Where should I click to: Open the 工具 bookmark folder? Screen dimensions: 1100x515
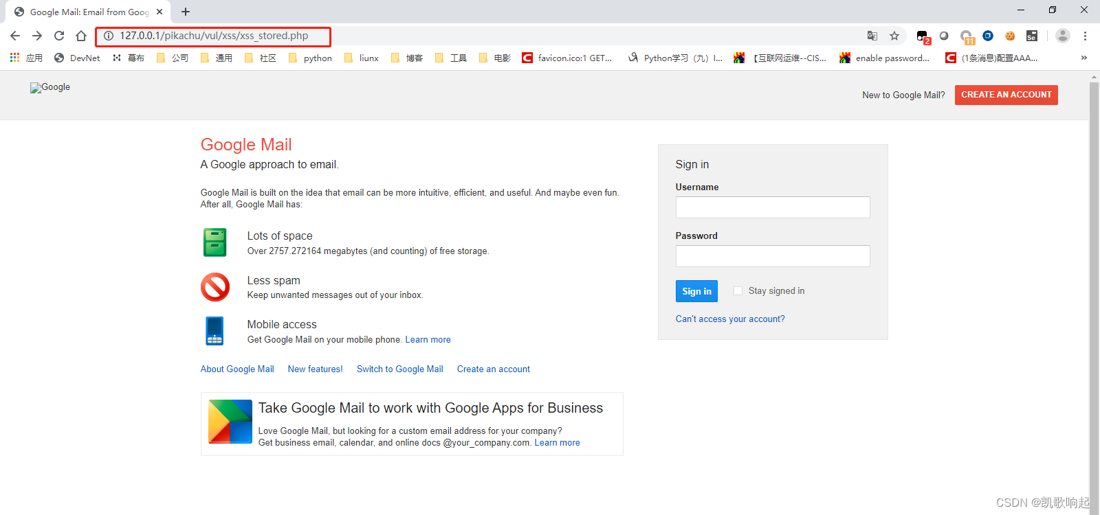[451, 58]
